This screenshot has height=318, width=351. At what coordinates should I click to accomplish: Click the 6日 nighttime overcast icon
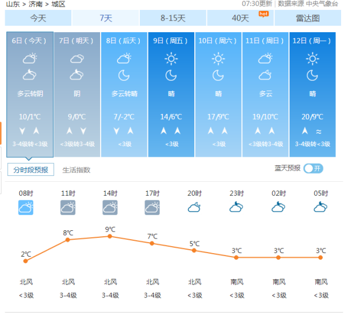[x=30, y=75]
